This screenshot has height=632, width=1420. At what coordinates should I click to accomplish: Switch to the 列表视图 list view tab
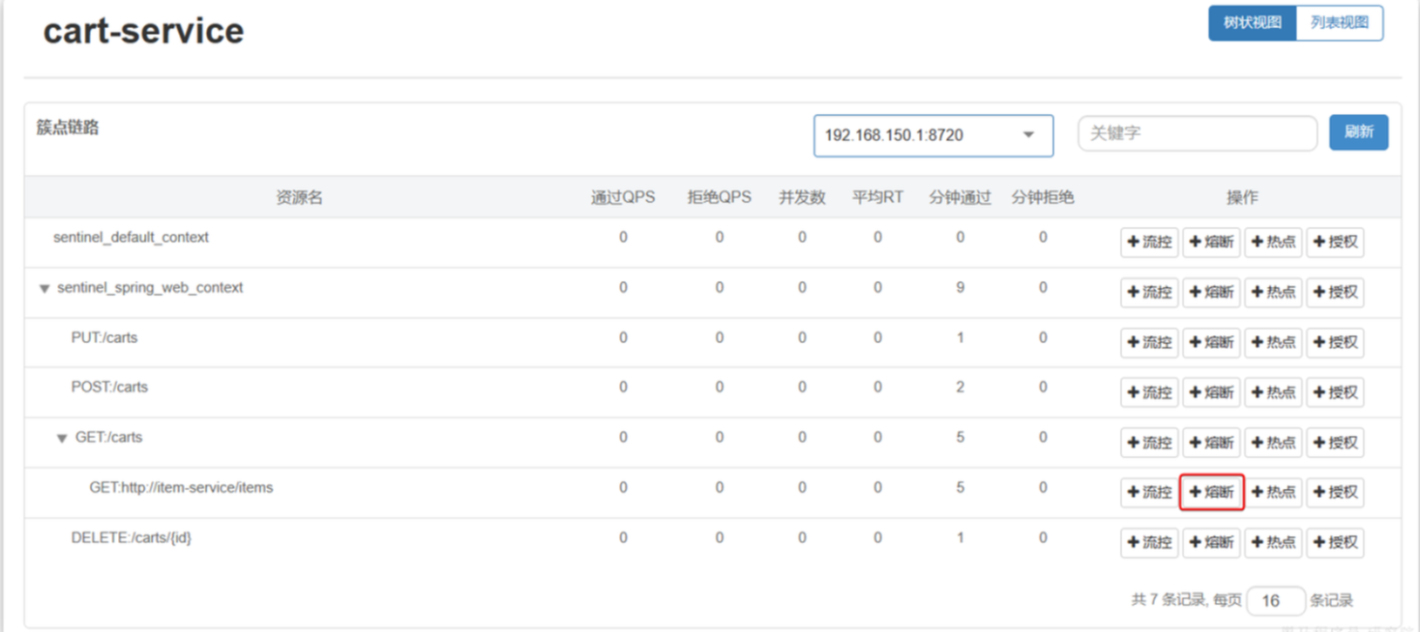click(x=1339, y=23)
